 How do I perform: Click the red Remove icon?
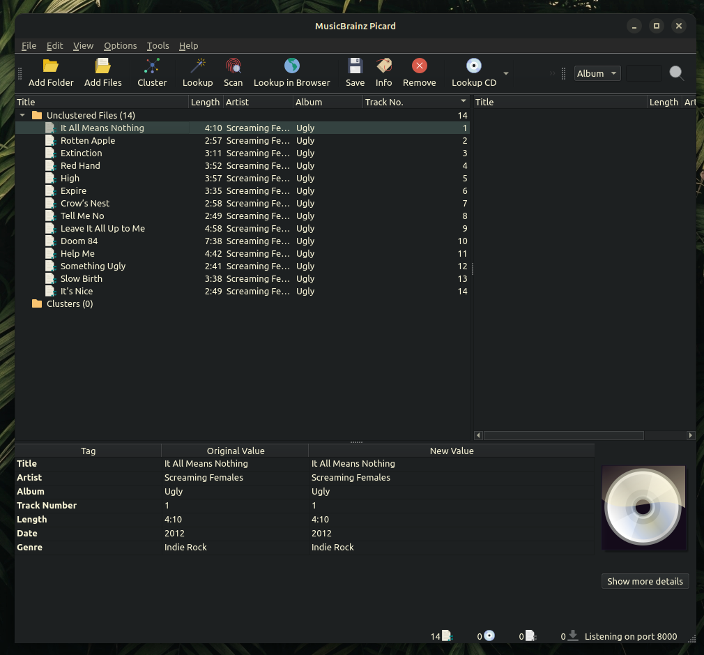420,66
